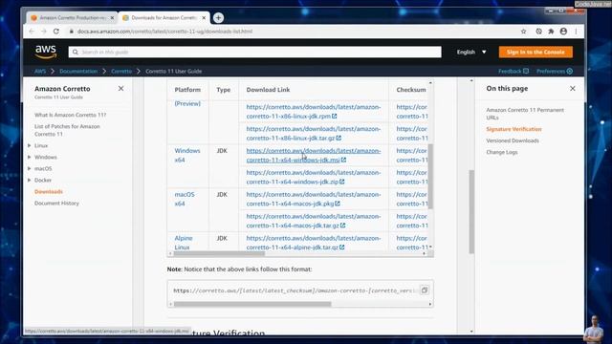The width and height of the screenshot is (612, 344).
Task: Close the Downloads for Amazon Corretto tab
Action: pos(204,18)
